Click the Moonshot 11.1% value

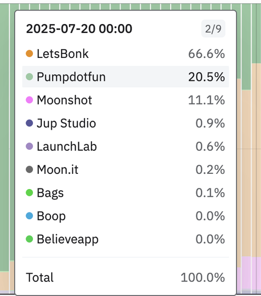[207, 100]
